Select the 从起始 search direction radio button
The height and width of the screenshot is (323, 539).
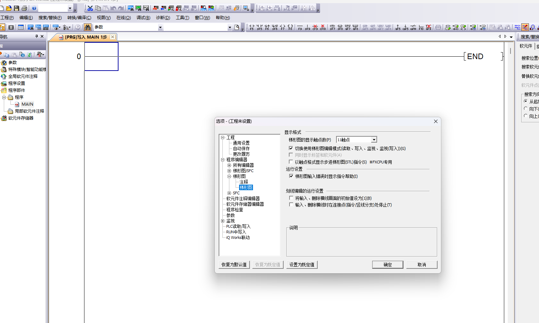(x=526, y=101)
